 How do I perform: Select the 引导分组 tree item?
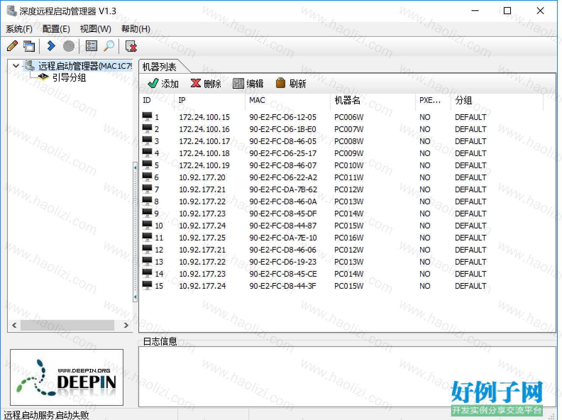(x=69, y=77)
